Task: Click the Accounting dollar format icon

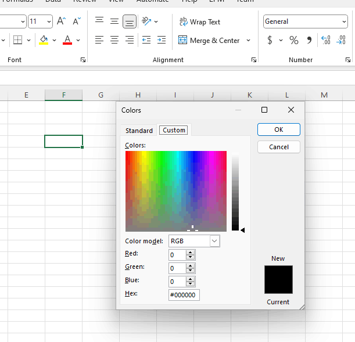Action: pos(270,40)
